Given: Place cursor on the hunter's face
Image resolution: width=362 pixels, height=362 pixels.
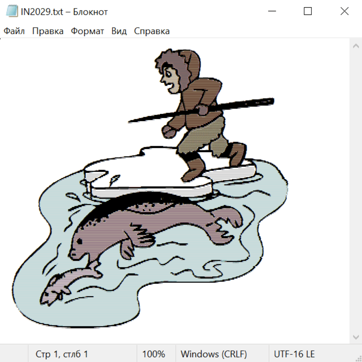Looking at the screenshot, I should point(172,78).
